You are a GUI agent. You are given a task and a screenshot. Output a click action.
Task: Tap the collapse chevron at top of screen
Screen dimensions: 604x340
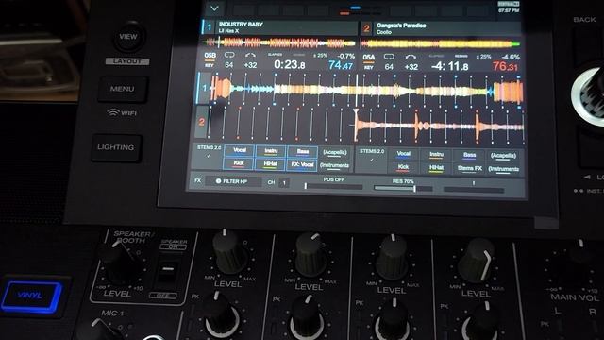tap(214, 8)
